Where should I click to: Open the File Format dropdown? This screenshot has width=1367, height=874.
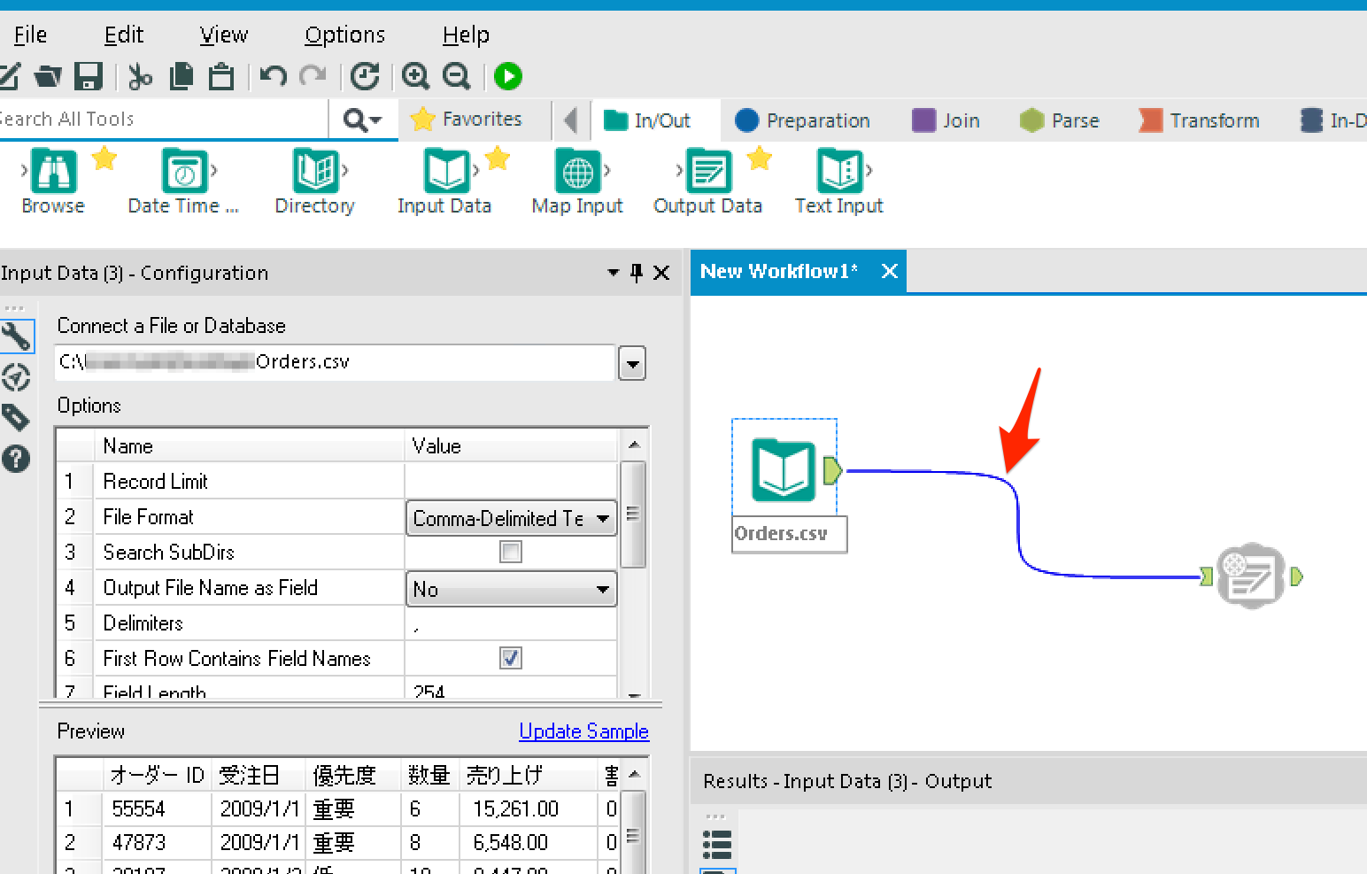tap(511, 518)
